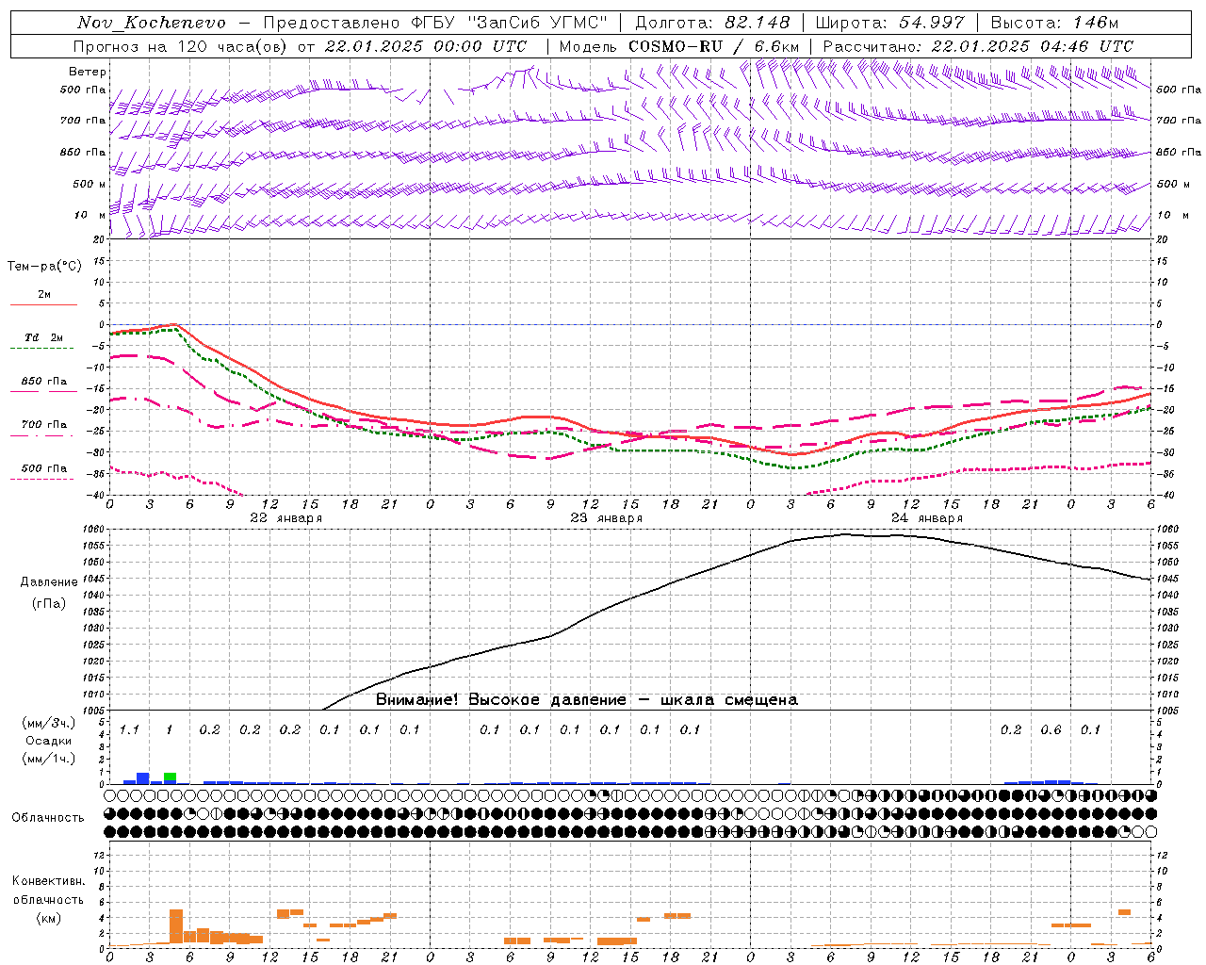
Task: Click the 1.1 precipitation amount value
Action: pyautogui.click(x=129, y=729)
